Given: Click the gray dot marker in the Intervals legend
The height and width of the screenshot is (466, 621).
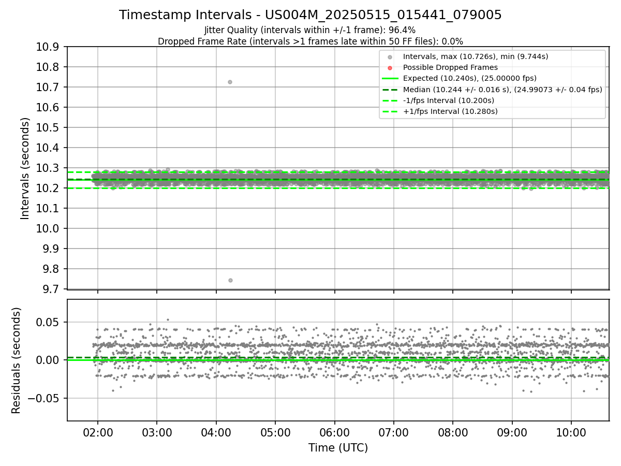Looking at the screenshot, I should click(x=390, y=57).
